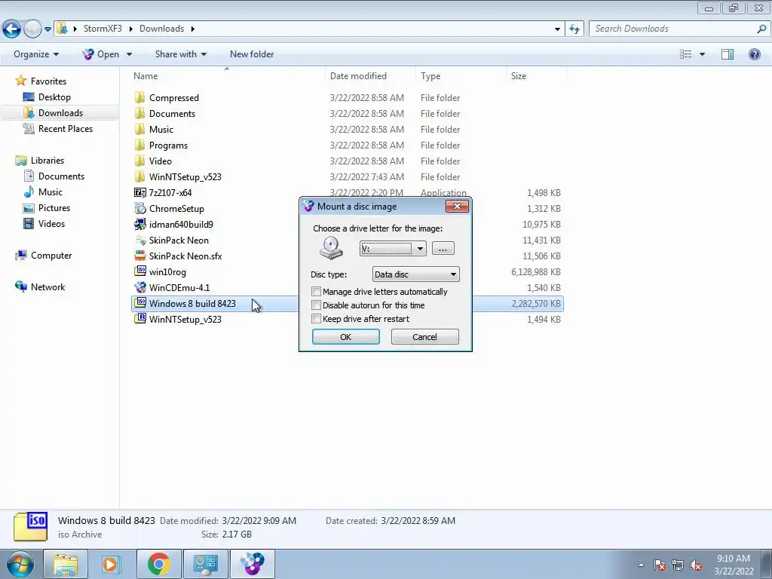The height and width of the screenshot is (579, 772).
Task: Select Network in navigation pane
Action: coord(47,287)
